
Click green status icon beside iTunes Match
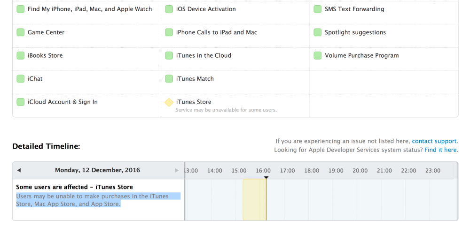pos(169,79)
